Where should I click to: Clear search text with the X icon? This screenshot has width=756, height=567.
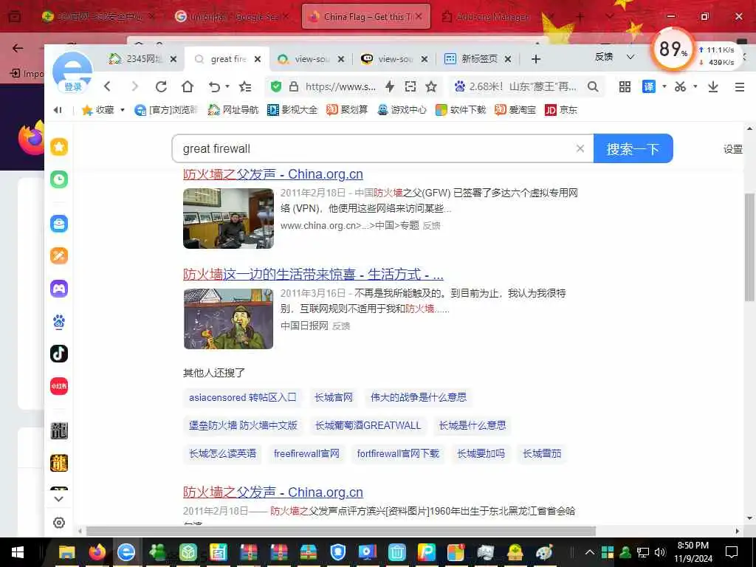580,148
